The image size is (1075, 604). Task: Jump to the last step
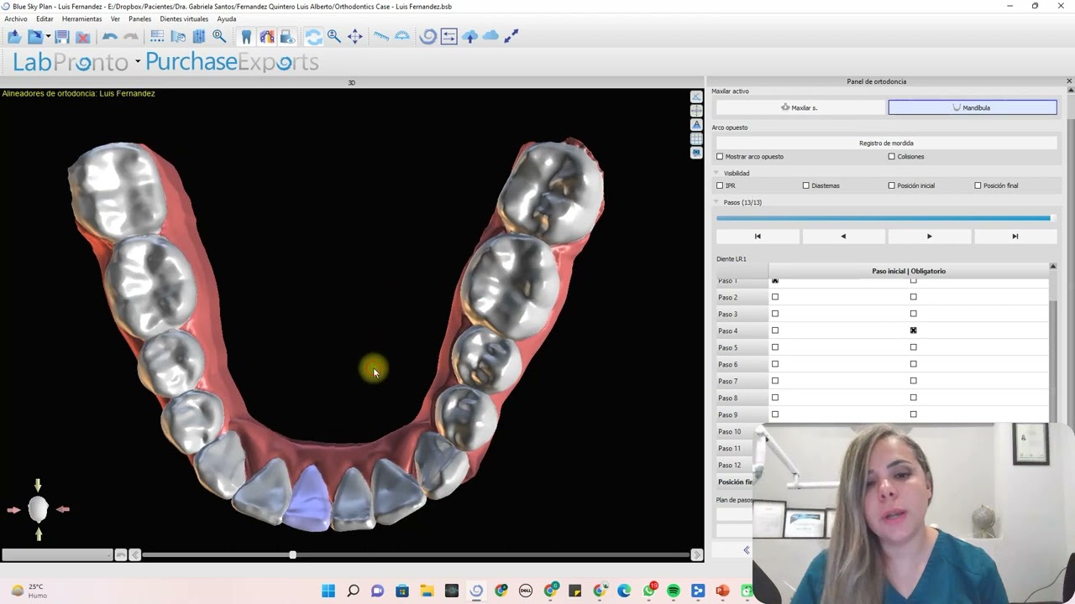tap(1015, 237)
